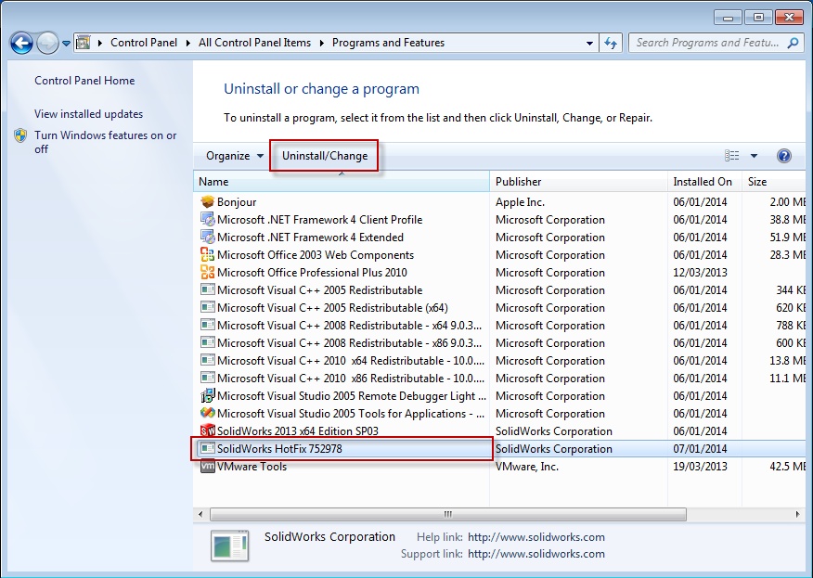Sort list by Name column

click(x=342, y=182)
